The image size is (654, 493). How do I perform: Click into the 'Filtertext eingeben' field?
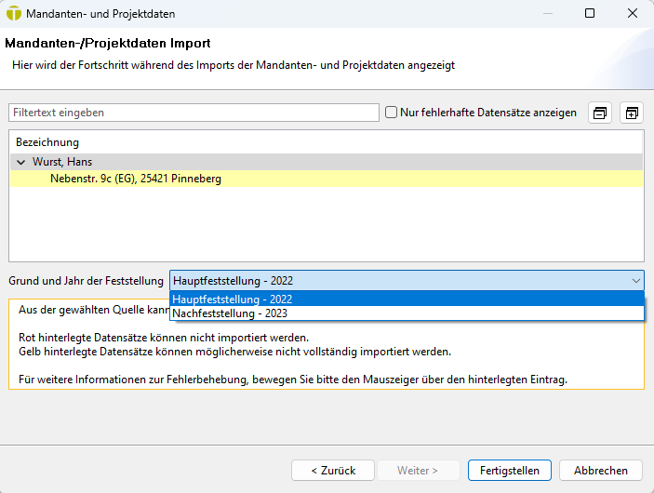pyautogui.click(x=194, y=113)
